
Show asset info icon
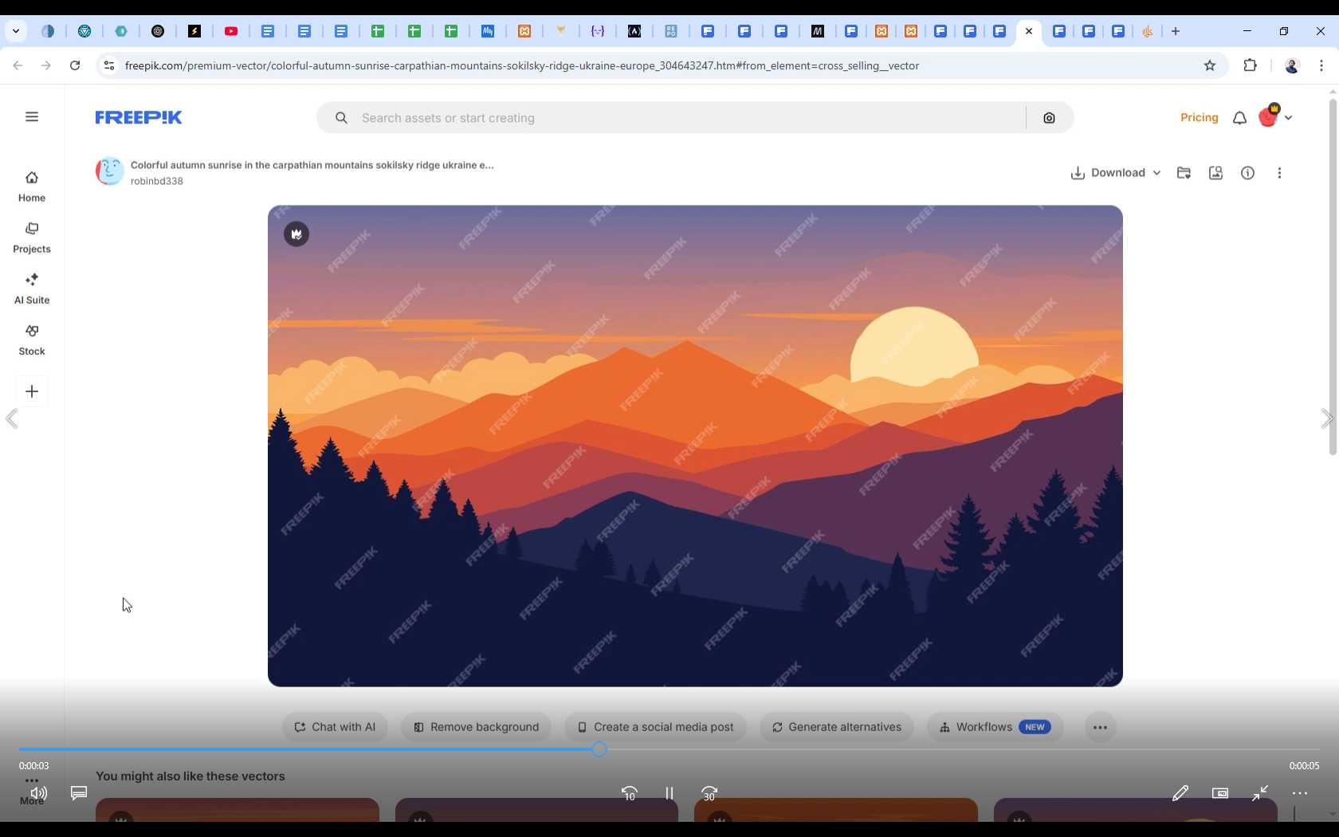point(1247,173)
